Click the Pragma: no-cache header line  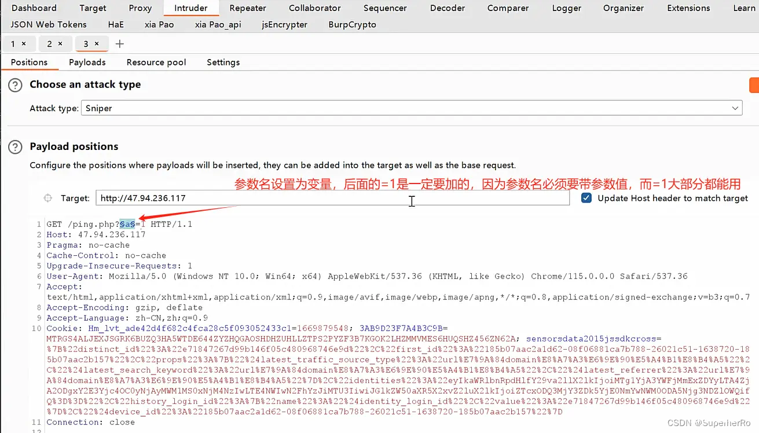point(88,245)
